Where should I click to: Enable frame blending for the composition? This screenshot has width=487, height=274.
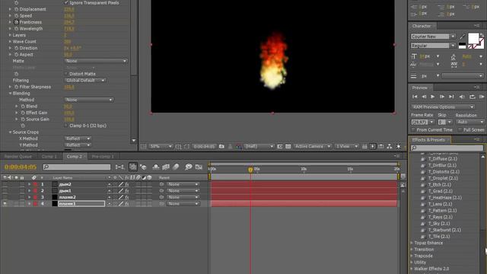tap(166, 167)
